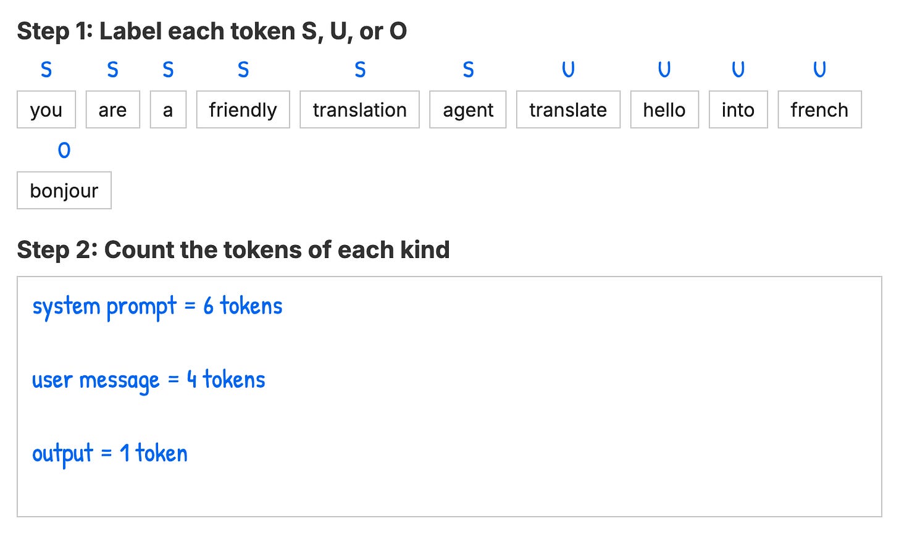
Task: Click the 'translate' token box
Action: pos(568,110)
